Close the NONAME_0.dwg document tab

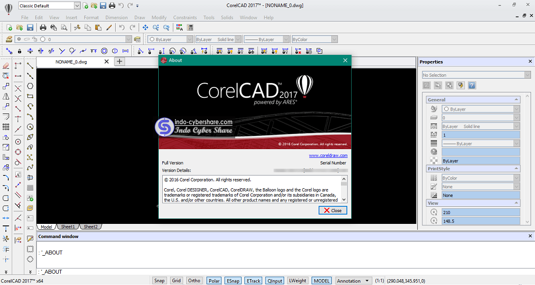[x=106, y=62]
